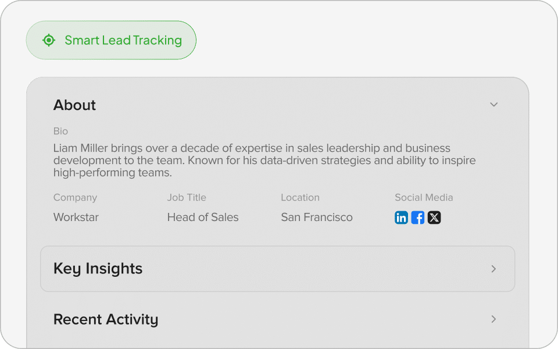The height and width of the screenshot is (349, 558).
Task: Click the target icon beside Smart Lead Tracking
Action: (49, 40)
